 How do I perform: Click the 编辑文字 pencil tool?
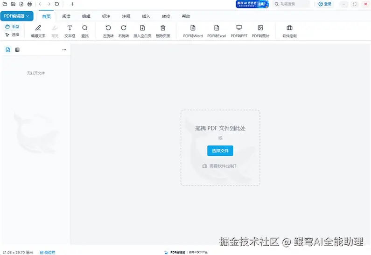click(38, 31)
